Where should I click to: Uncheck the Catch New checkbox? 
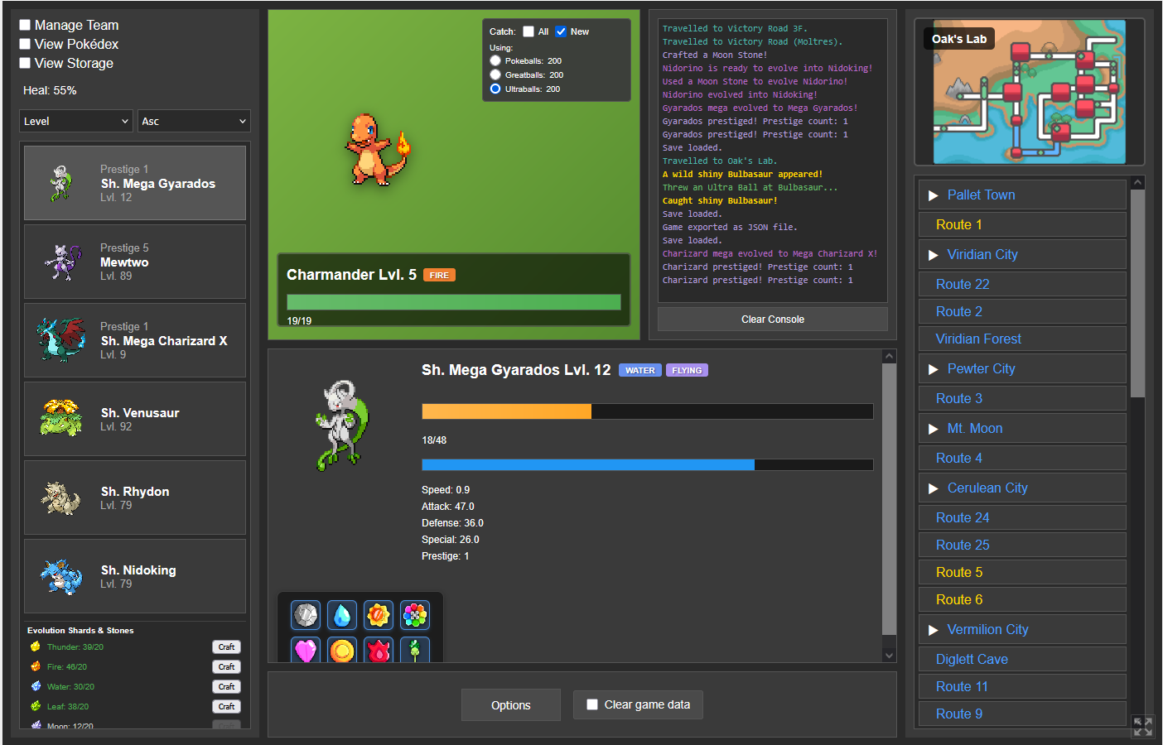coord(561,31)
